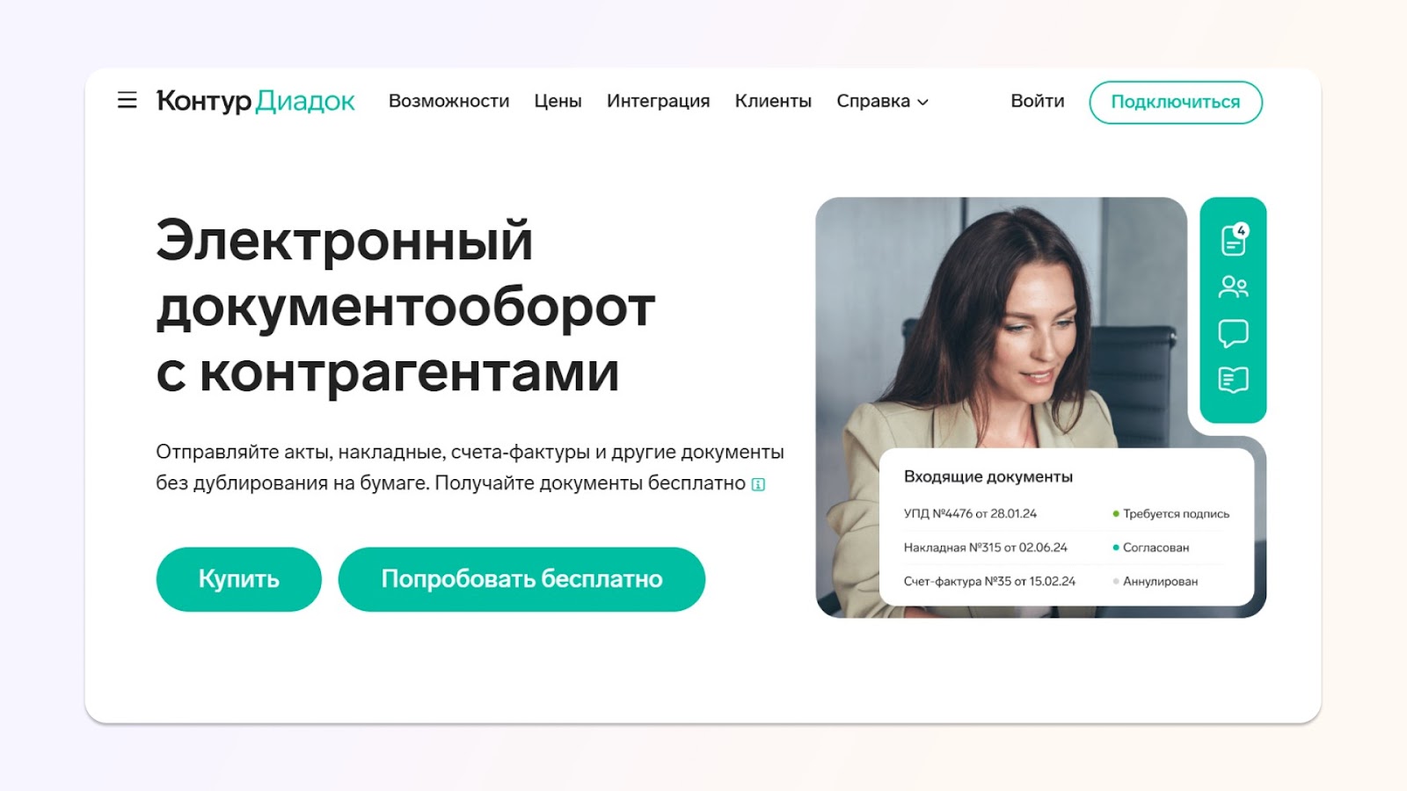1407x791 pixels.
Task: Click the Купить button
Action: tap(238, 579)
